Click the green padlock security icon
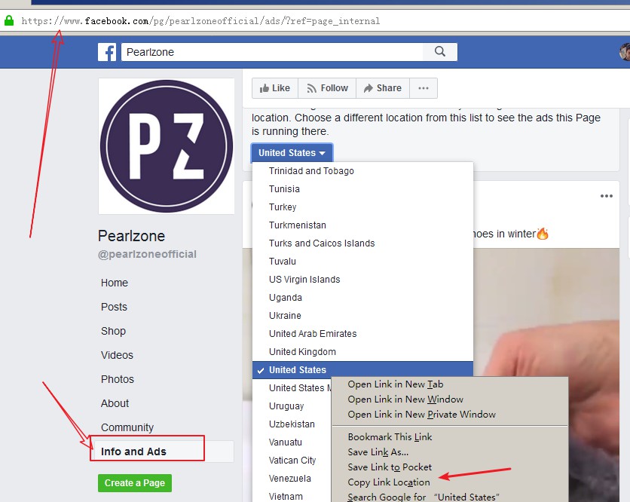 click(9, 20)
